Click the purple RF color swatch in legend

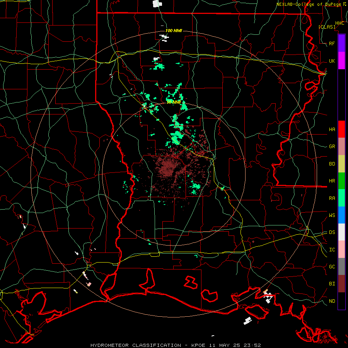[x=341, y=43]
